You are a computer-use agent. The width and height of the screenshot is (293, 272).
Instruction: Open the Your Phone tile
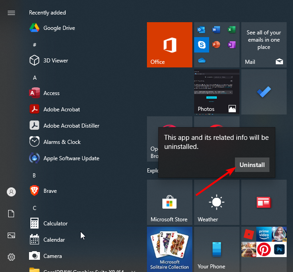(x=216, y=249)
